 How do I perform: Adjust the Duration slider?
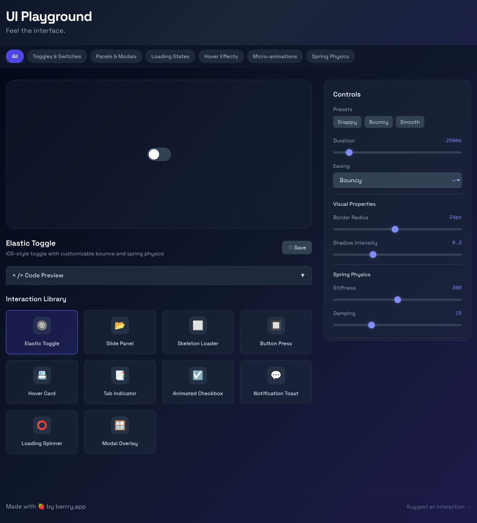coord(349,152)
